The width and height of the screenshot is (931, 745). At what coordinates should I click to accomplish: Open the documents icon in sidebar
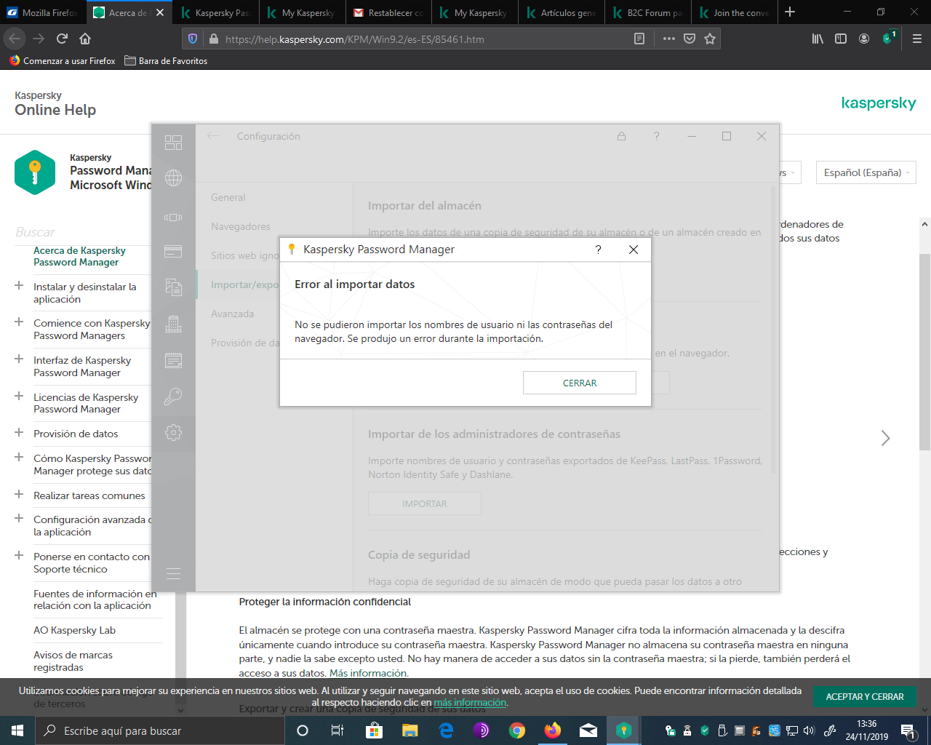173,287
